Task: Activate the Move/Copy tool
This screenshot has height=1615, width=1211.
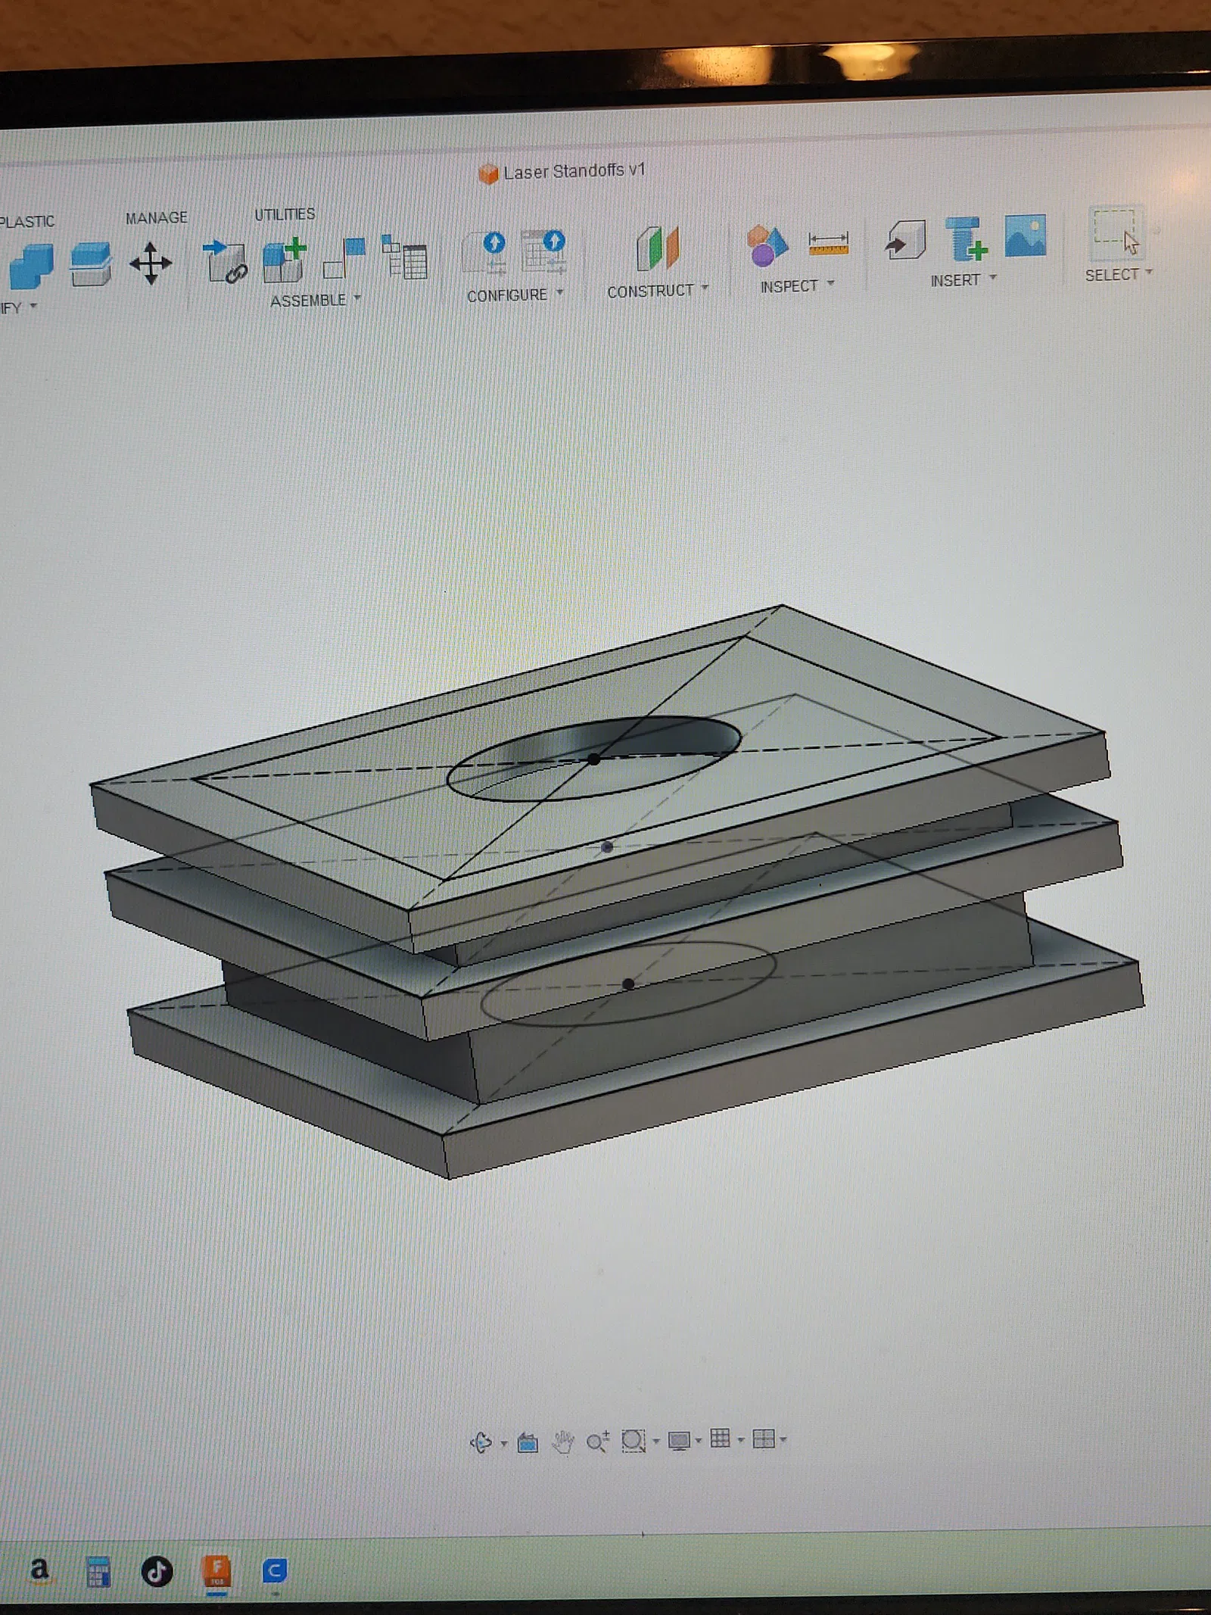Action: [151, 263]
